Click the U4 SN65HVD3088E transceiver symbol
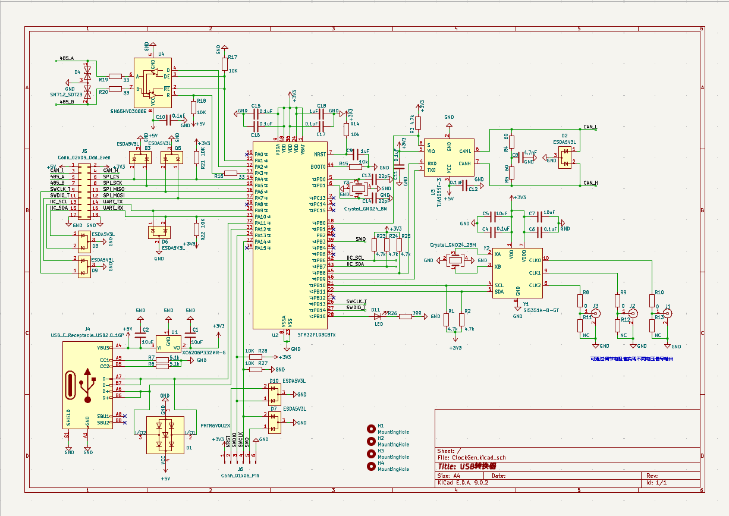The width and height of the screenshot is (729, 516). [152, 82]
